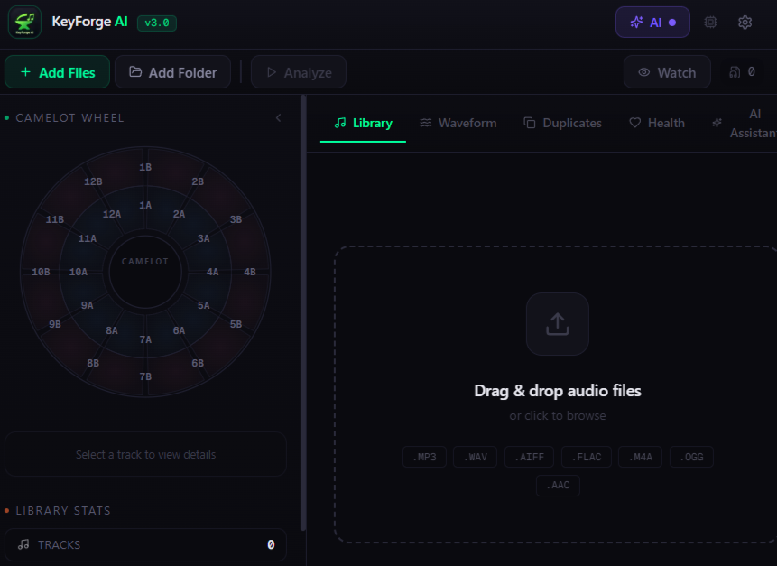This screenshot has height=566, width=777.
Task: Click the upload arrow icon in drop zone
Action: coord(558,324)
